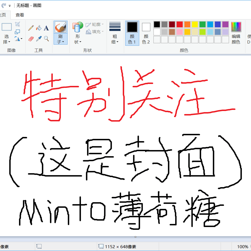
Task: Click the canvas size 1152 × 648像素 readout
Action: point(120,247)
